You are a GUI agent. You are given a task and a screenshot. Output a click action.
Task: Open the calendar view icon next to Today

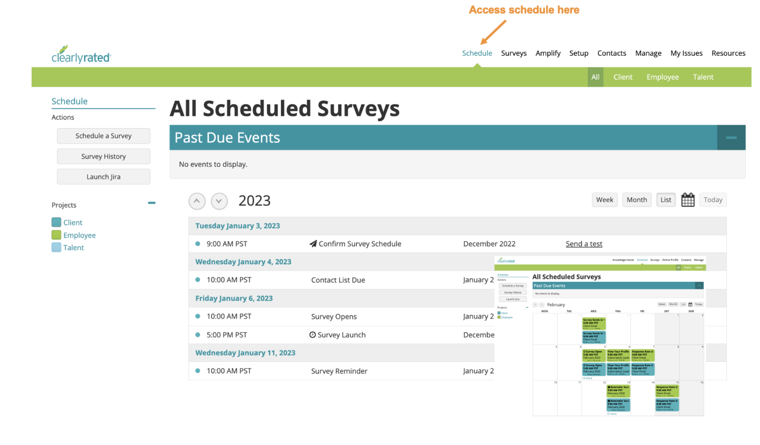(x=688, y=199)
